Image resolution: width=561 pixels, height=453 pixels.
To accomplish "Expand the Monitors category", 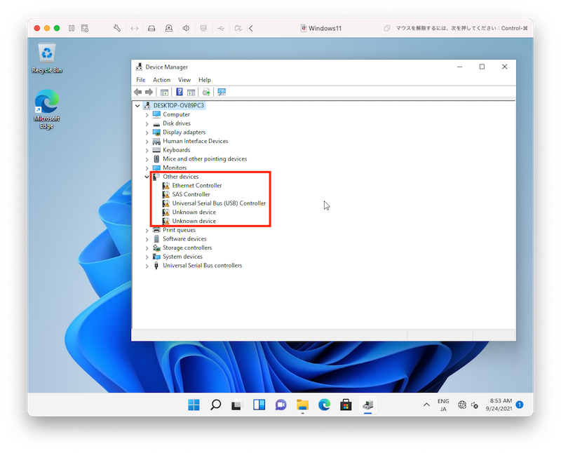I will point(147,168).
